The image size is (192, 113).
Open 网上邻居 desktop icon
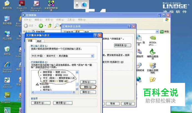coord(7,35)
